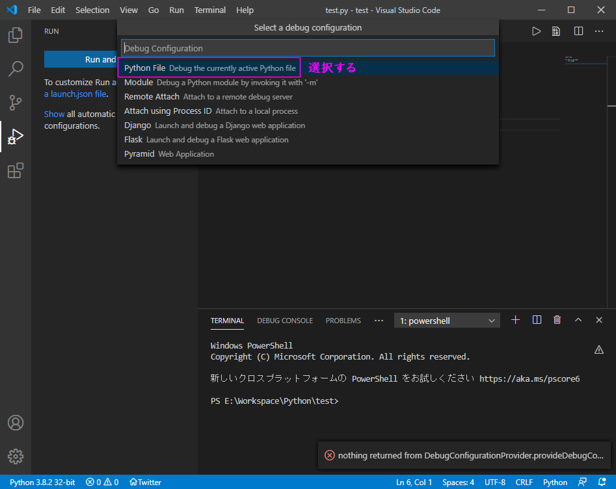The image size is (616, 489).
Task: Select the Module debug configuration
Action: point(308,83)
